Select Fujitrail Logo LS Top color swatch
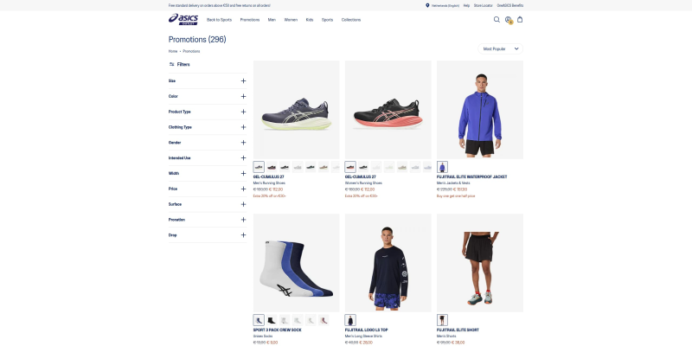692x346 pixels. (350, 320)
